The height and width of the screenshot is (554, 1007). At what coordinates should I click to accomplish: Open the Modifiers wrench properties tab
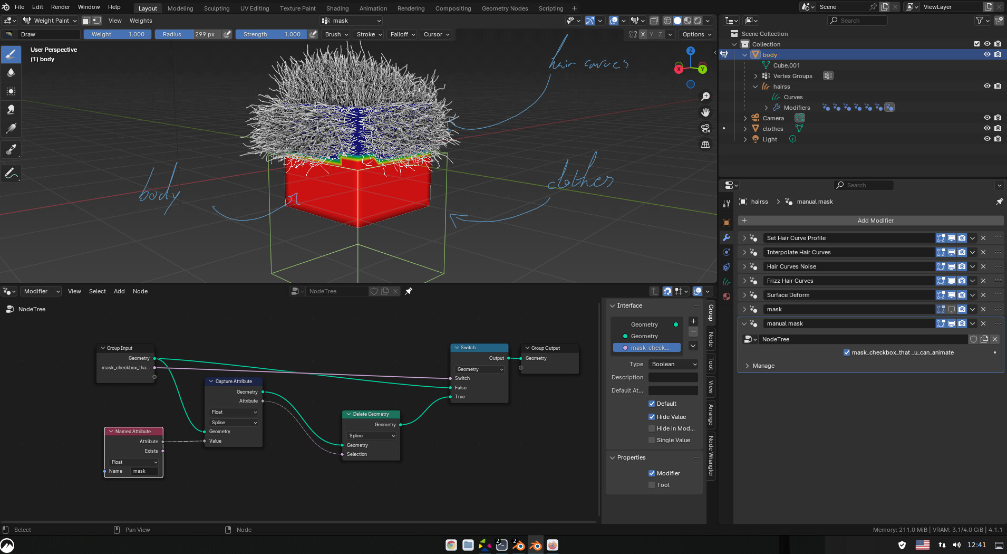click(727, 237)
